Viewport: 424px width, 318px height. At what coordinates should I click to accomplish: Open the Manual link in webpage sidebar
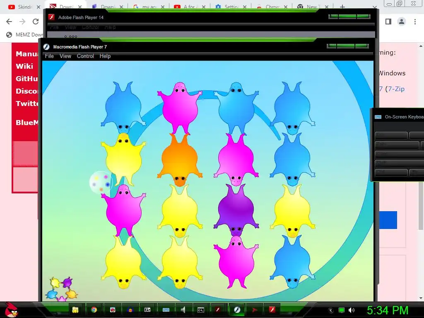pyautogui.click(x=27, y=54)
